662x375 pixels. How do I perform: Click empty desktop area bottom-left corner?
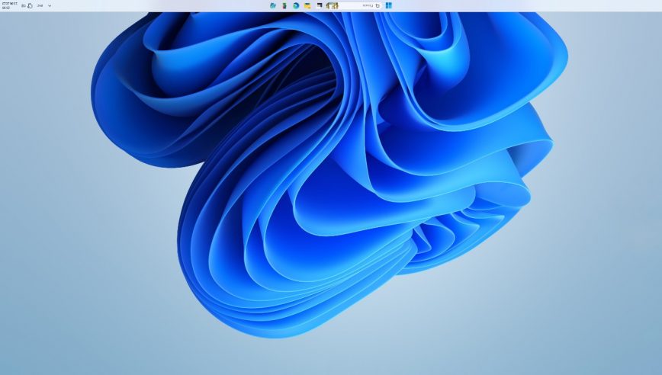pyautogui.click(x=31, y=351)
